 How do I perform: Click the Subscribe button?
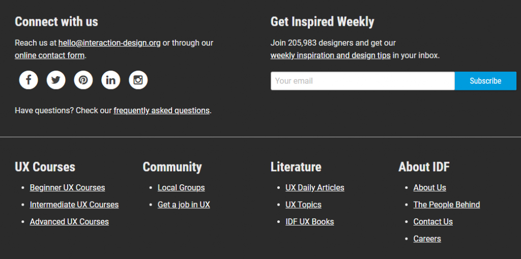tap(485, 81)
